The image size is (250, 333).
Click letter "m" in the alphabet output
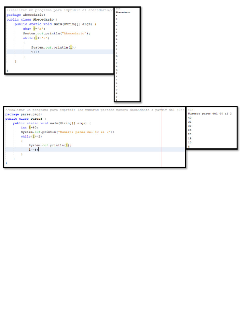coord(117,56)
